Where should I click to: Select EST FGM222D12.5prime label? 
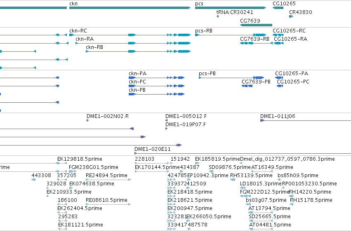click(x=265, y=192)
